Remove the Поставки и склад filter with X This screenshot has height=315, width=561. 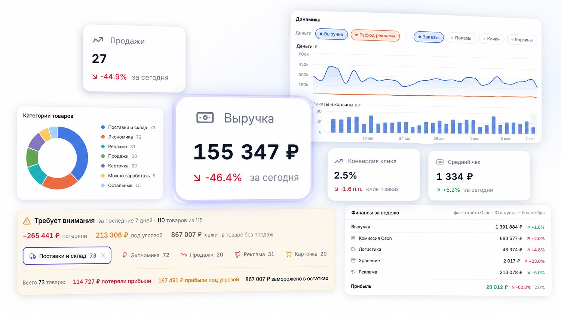pyautogui.click(x=103, y=256)
